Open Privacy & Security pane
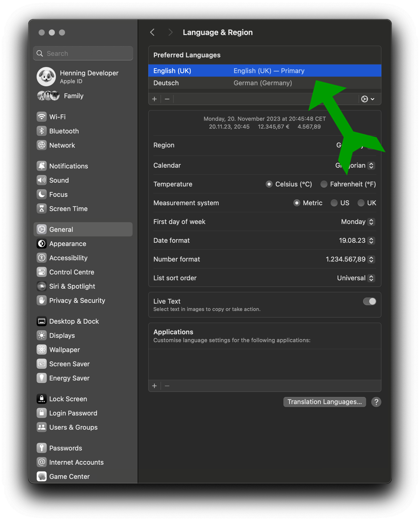Viewport: 420px width, 521px height. [x=77, y=301]
